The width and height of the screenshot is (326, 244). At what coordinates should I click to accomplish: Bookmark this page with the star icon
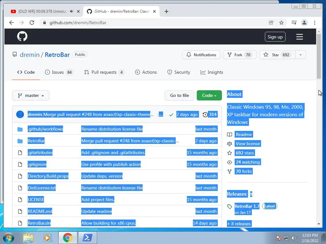[281, 23]
